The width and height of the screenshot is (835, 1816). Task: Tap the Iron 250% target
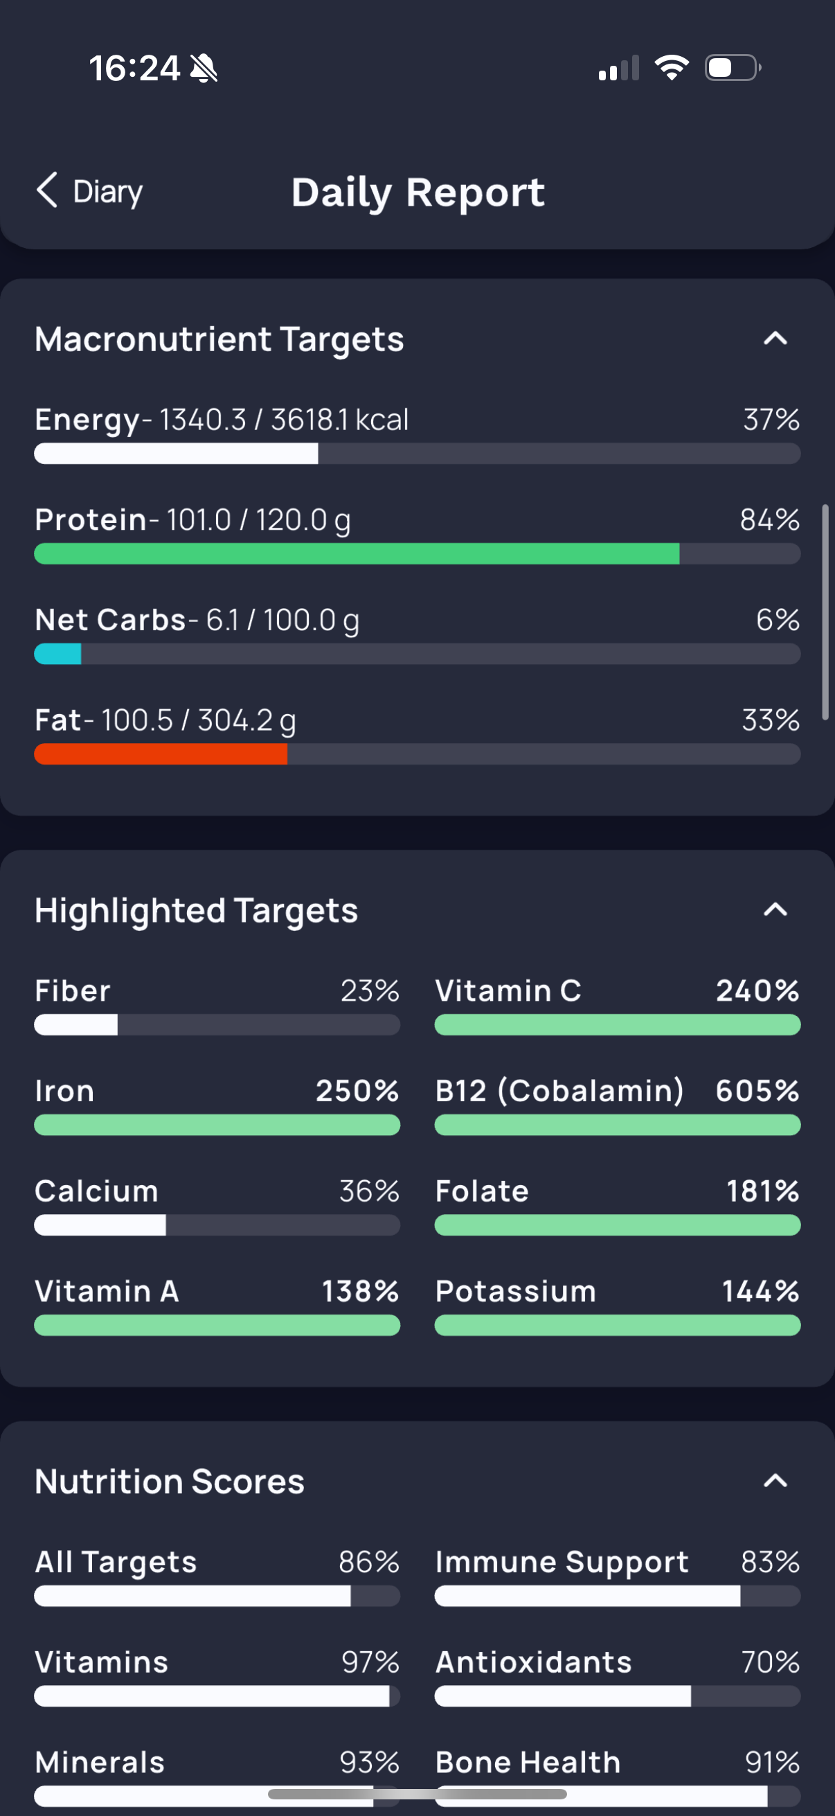[217, 1105]
